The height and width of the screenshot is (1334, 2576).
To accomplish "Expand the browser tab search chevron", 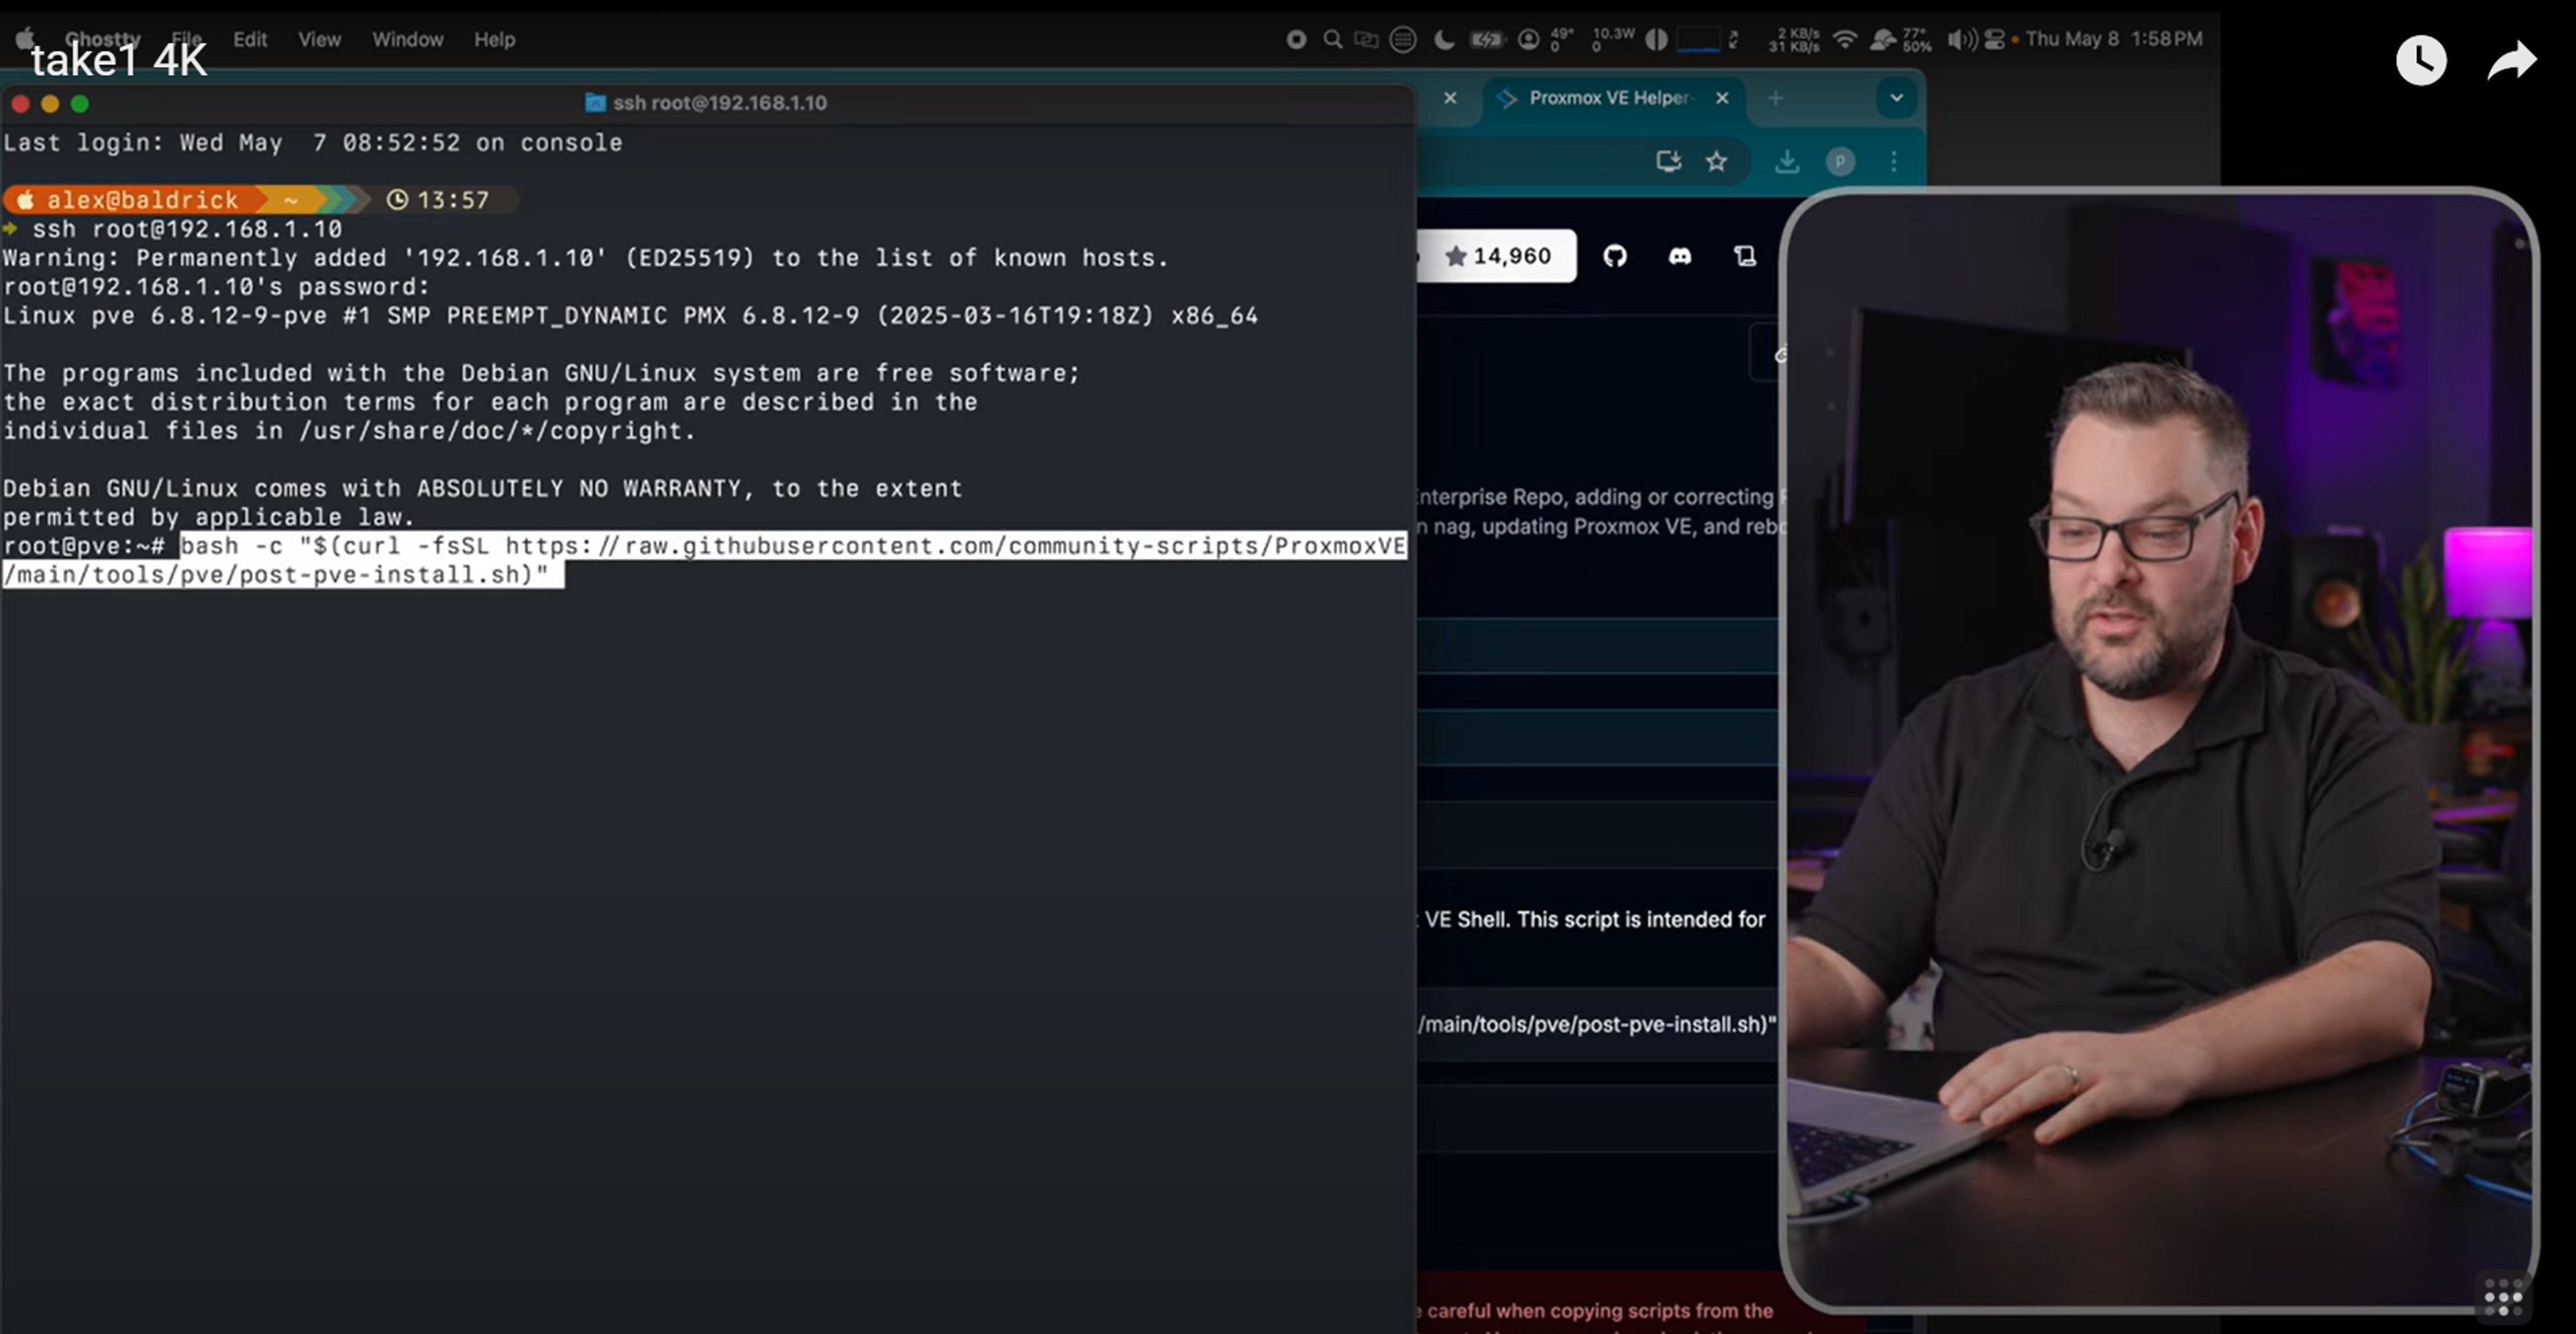I will point(1896,98).
